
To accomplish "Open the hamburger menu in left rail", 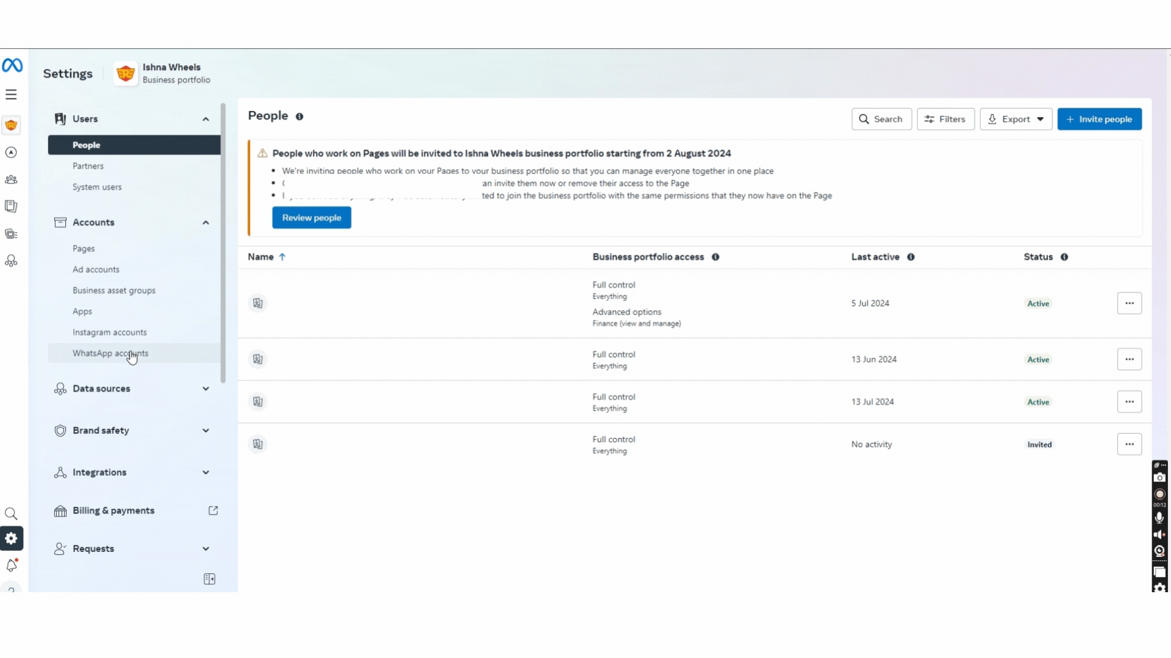I will (11, 94).
